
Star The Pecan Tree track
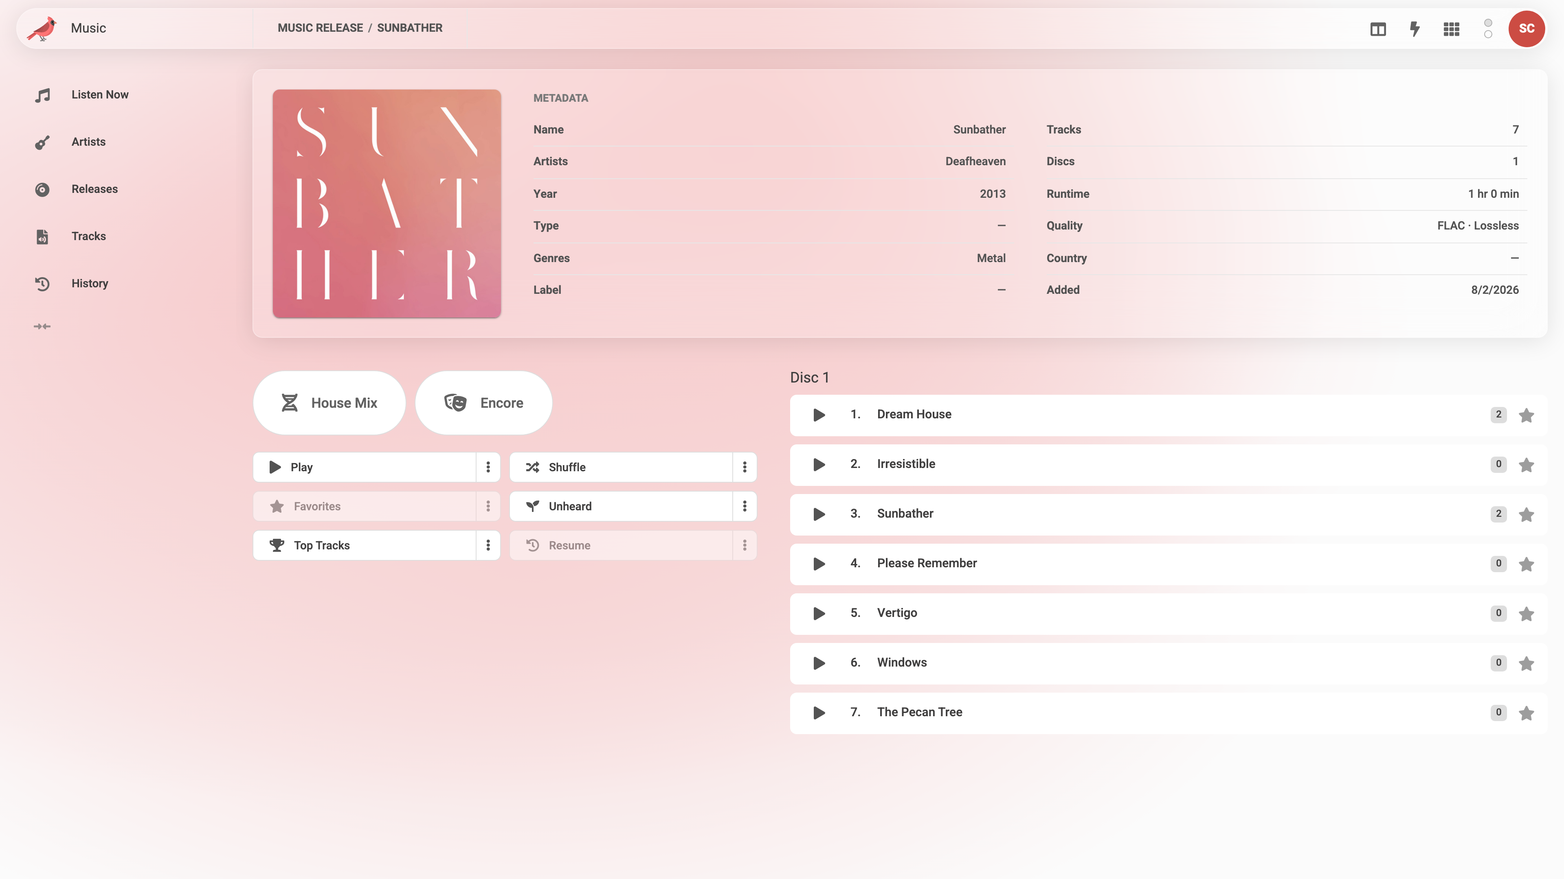point(1527,713)
